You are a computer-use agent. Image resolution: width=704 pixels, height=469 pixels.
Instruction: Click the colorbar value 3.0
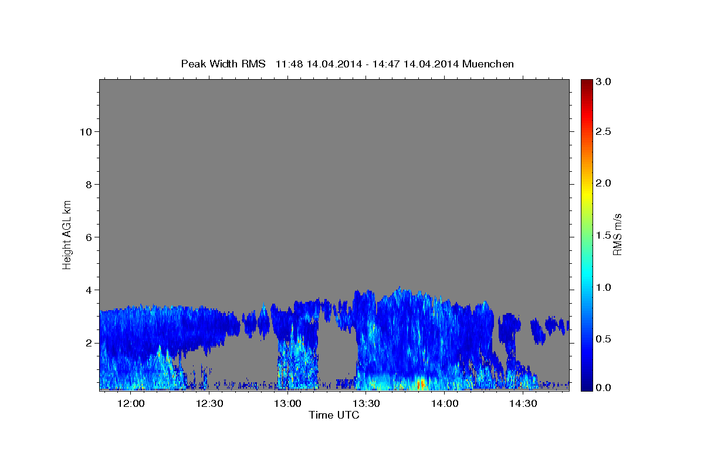(604, 82)
